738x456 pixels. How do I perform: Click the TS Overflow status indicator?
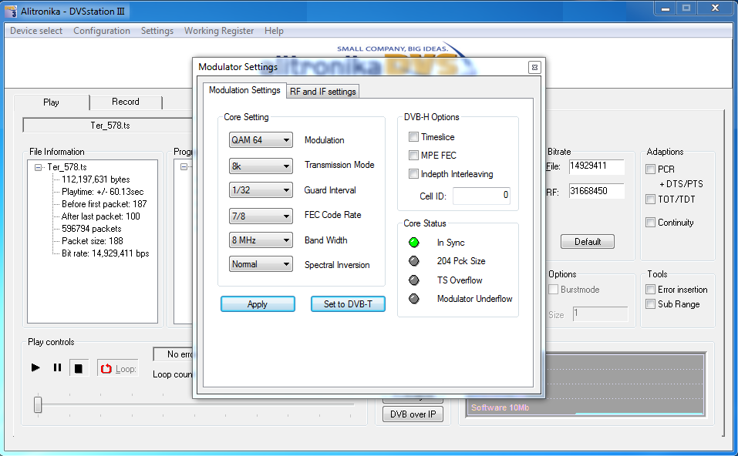pos(414,280)
